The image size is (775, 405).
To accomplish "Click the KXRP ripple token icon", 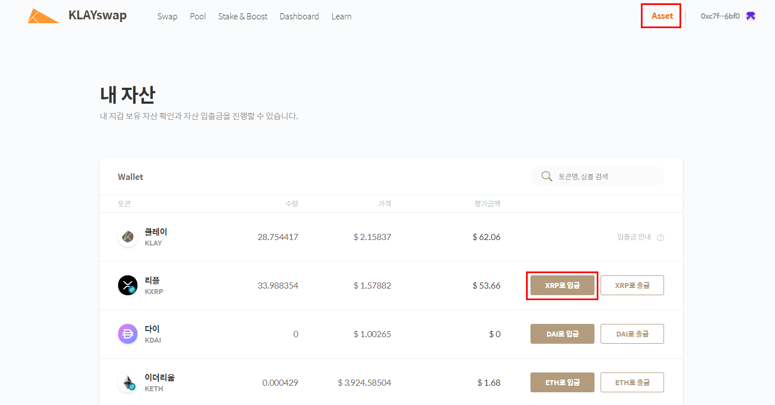I will 128,286.
